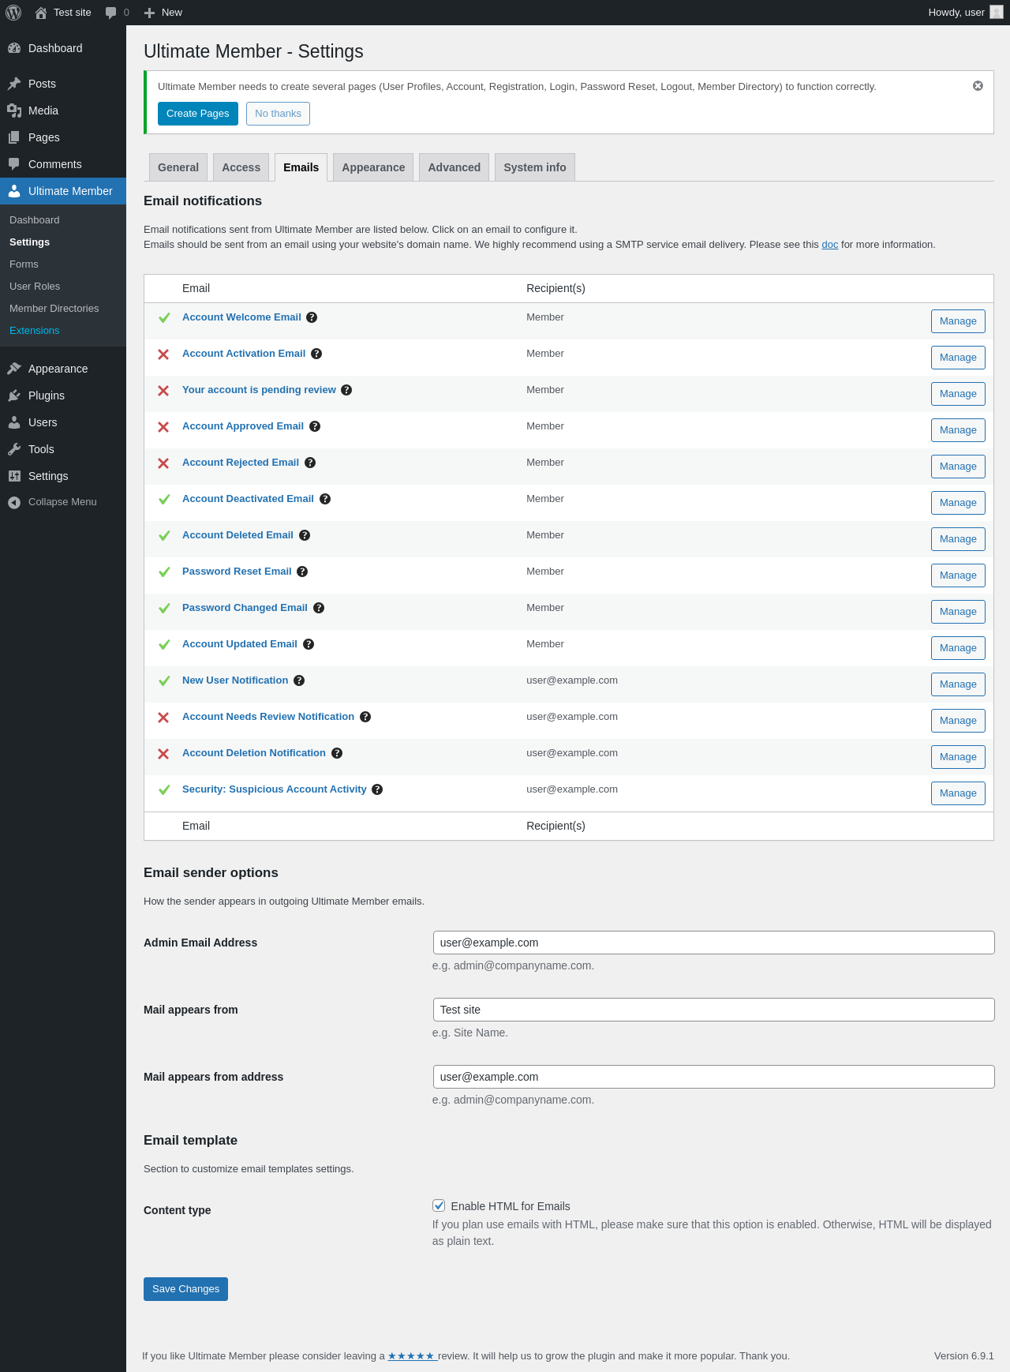Switch to the Appearance settings tab
The height and width of the screenshot is (1372, 1010).
[x=373, y=167]
